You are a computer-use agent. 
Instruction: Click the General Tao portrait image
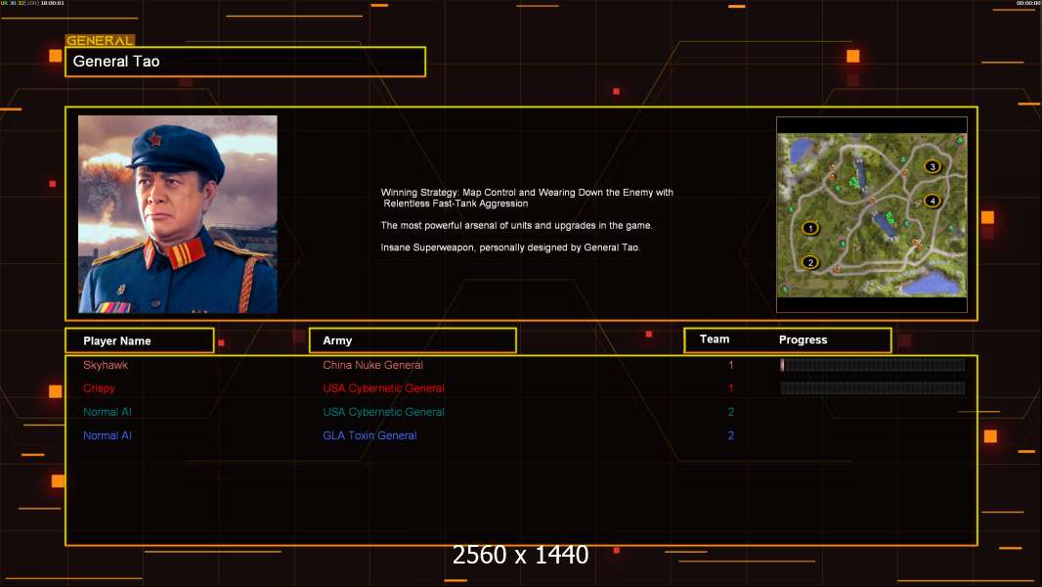point(178,214)
